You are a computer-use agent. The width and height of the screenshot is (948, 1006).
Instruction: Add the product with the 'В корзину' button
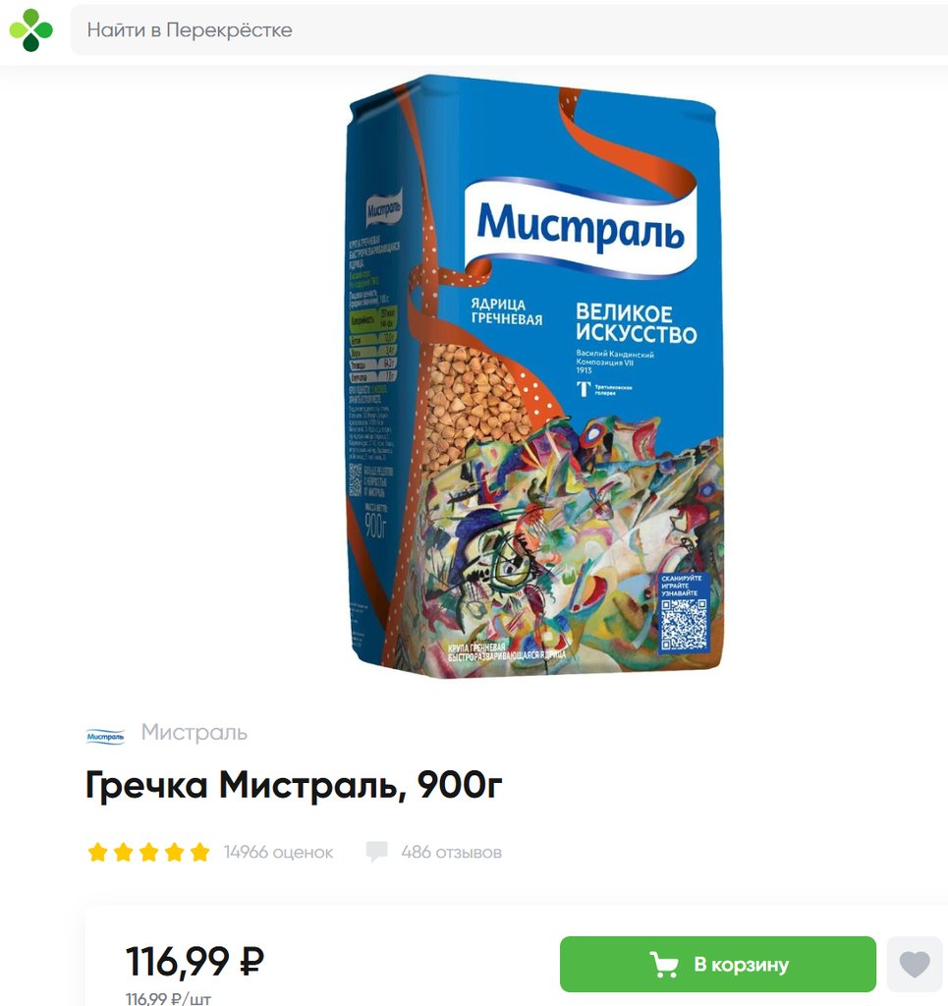pos(718,965)
